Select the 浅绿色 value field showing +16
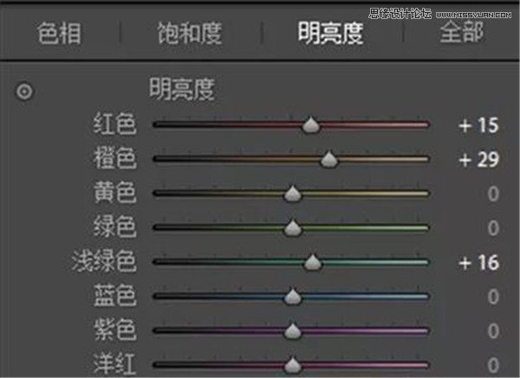This screenshot has width=520, height=378. (x=478, y=262)
